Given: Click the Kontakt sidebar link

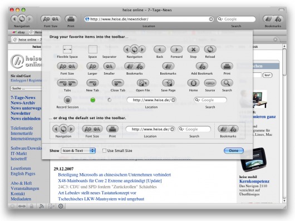Looking at the screenshot, I should pos(18,194).
